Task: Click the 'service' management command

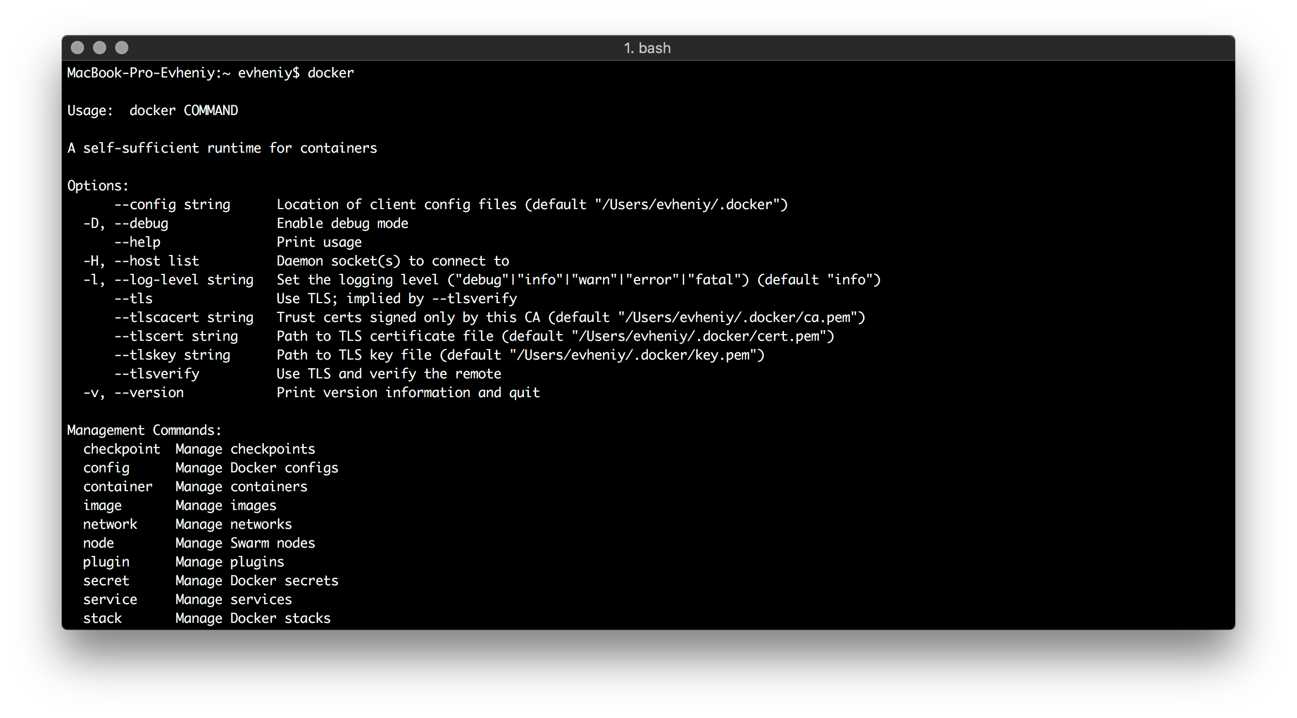Action: tap(110, 599)
